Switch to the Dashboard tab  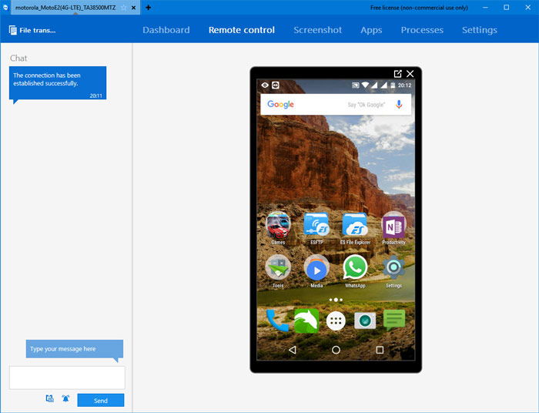click(x=166, y=30)
